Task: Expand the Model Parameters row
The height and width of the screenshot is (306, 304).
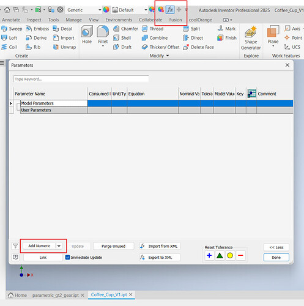Action: [11, 103]
